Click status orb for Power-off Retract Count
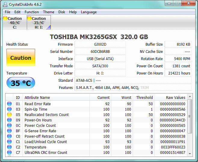198x162 pixels. coord(9,136)
